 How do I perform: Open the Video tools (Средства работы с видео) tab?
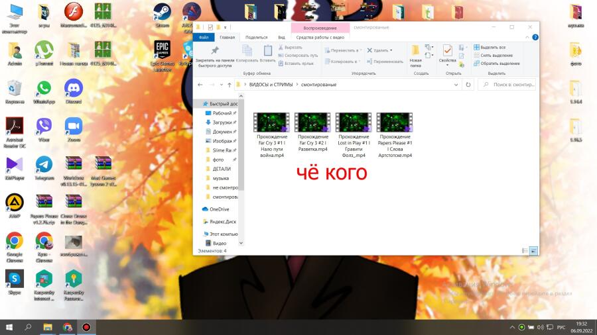[x=320, y=37]
